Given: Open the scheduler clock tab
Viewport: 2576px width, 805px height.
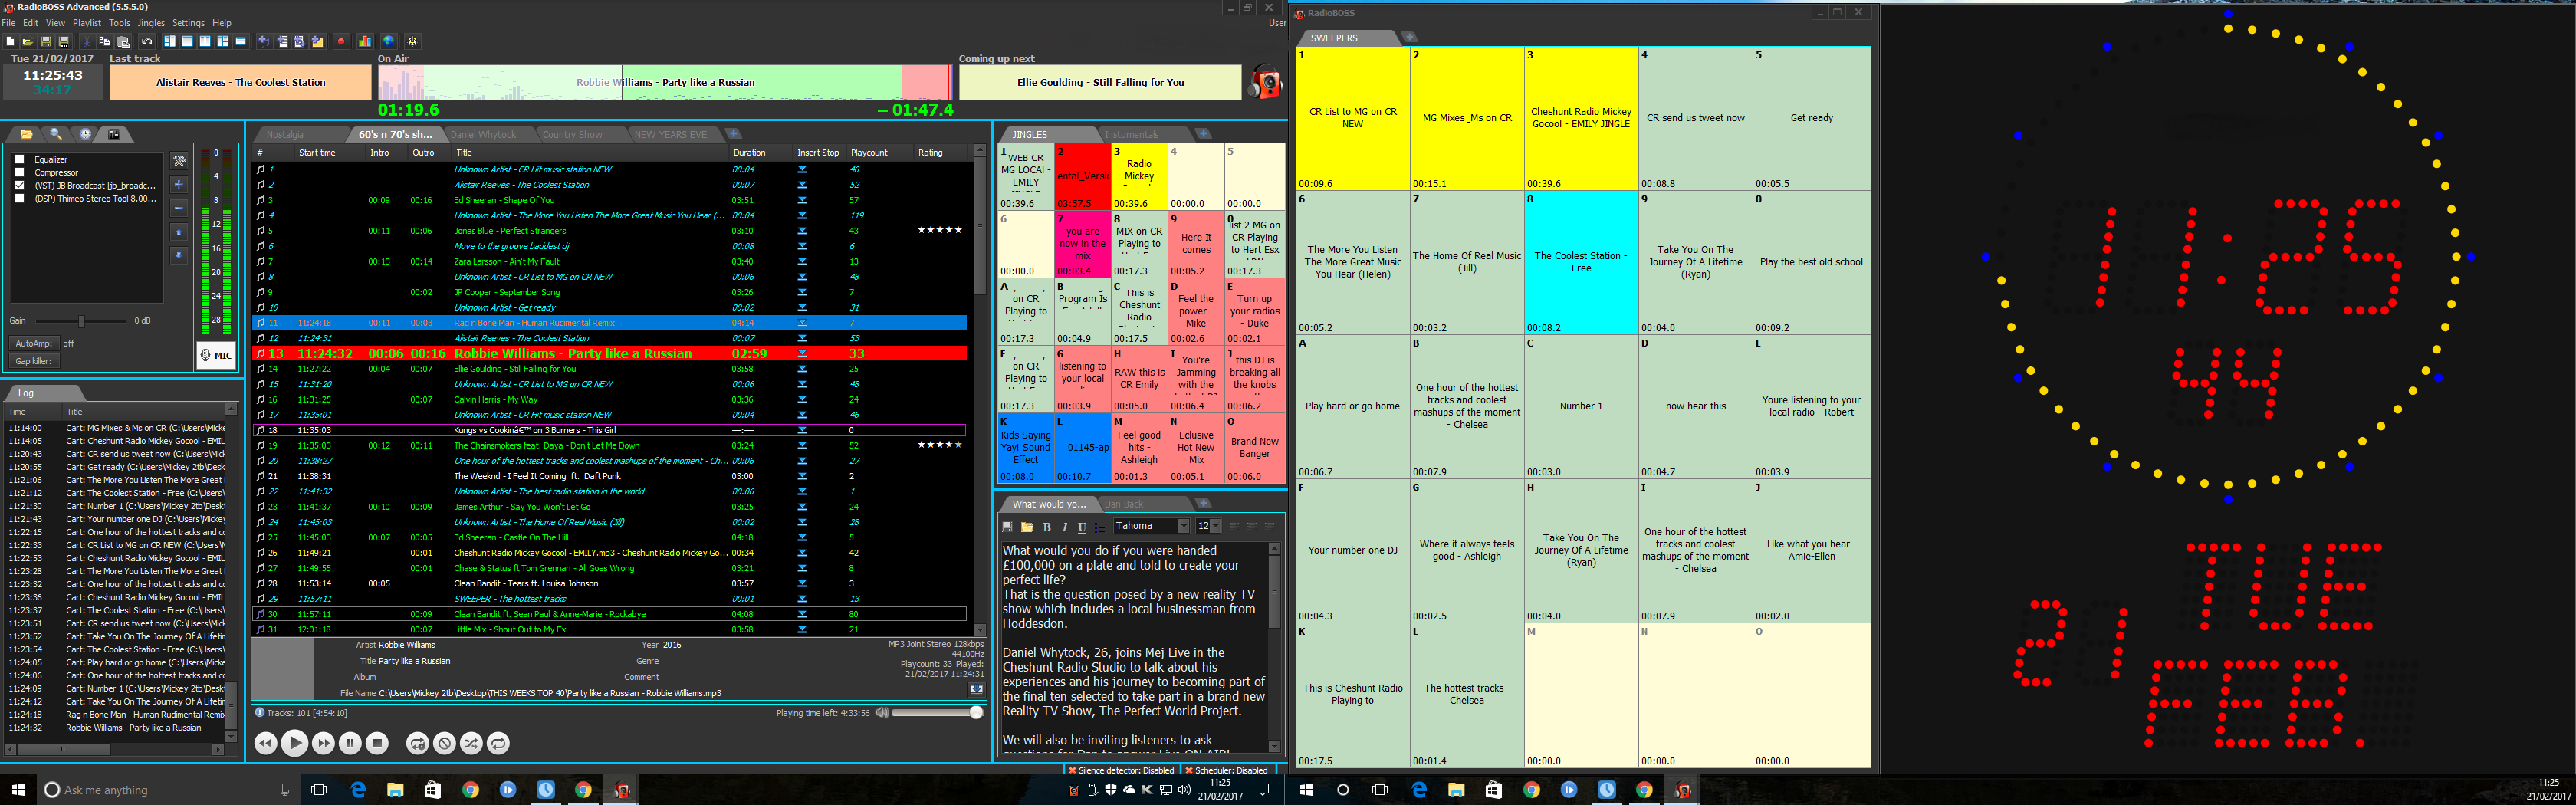Looking at the screenshot, I should point(85,134).
